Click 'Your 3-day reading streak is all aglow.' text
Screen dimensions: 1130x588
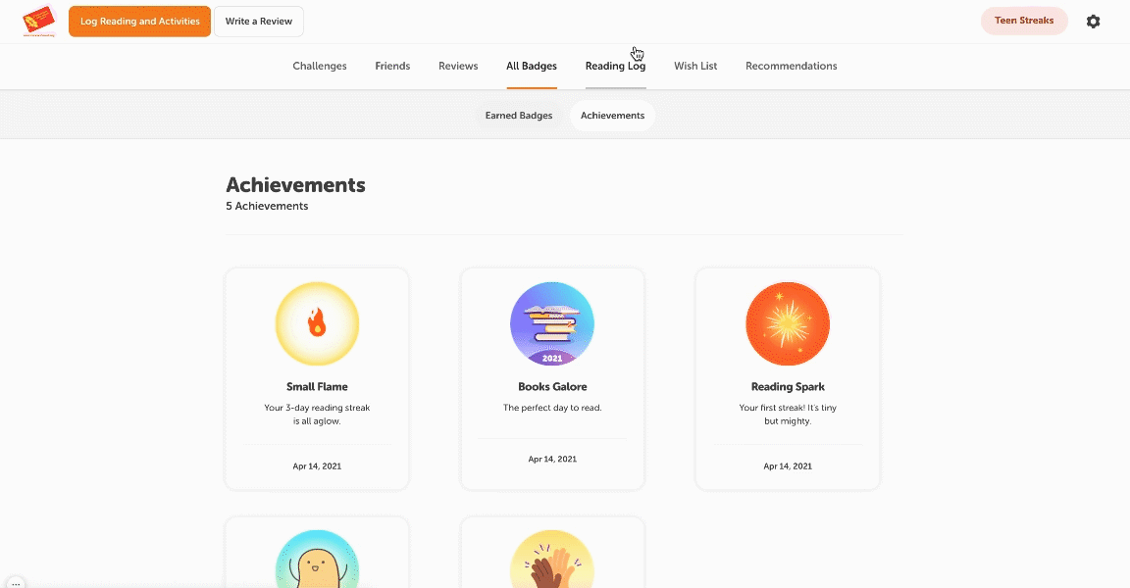point(317,415)
